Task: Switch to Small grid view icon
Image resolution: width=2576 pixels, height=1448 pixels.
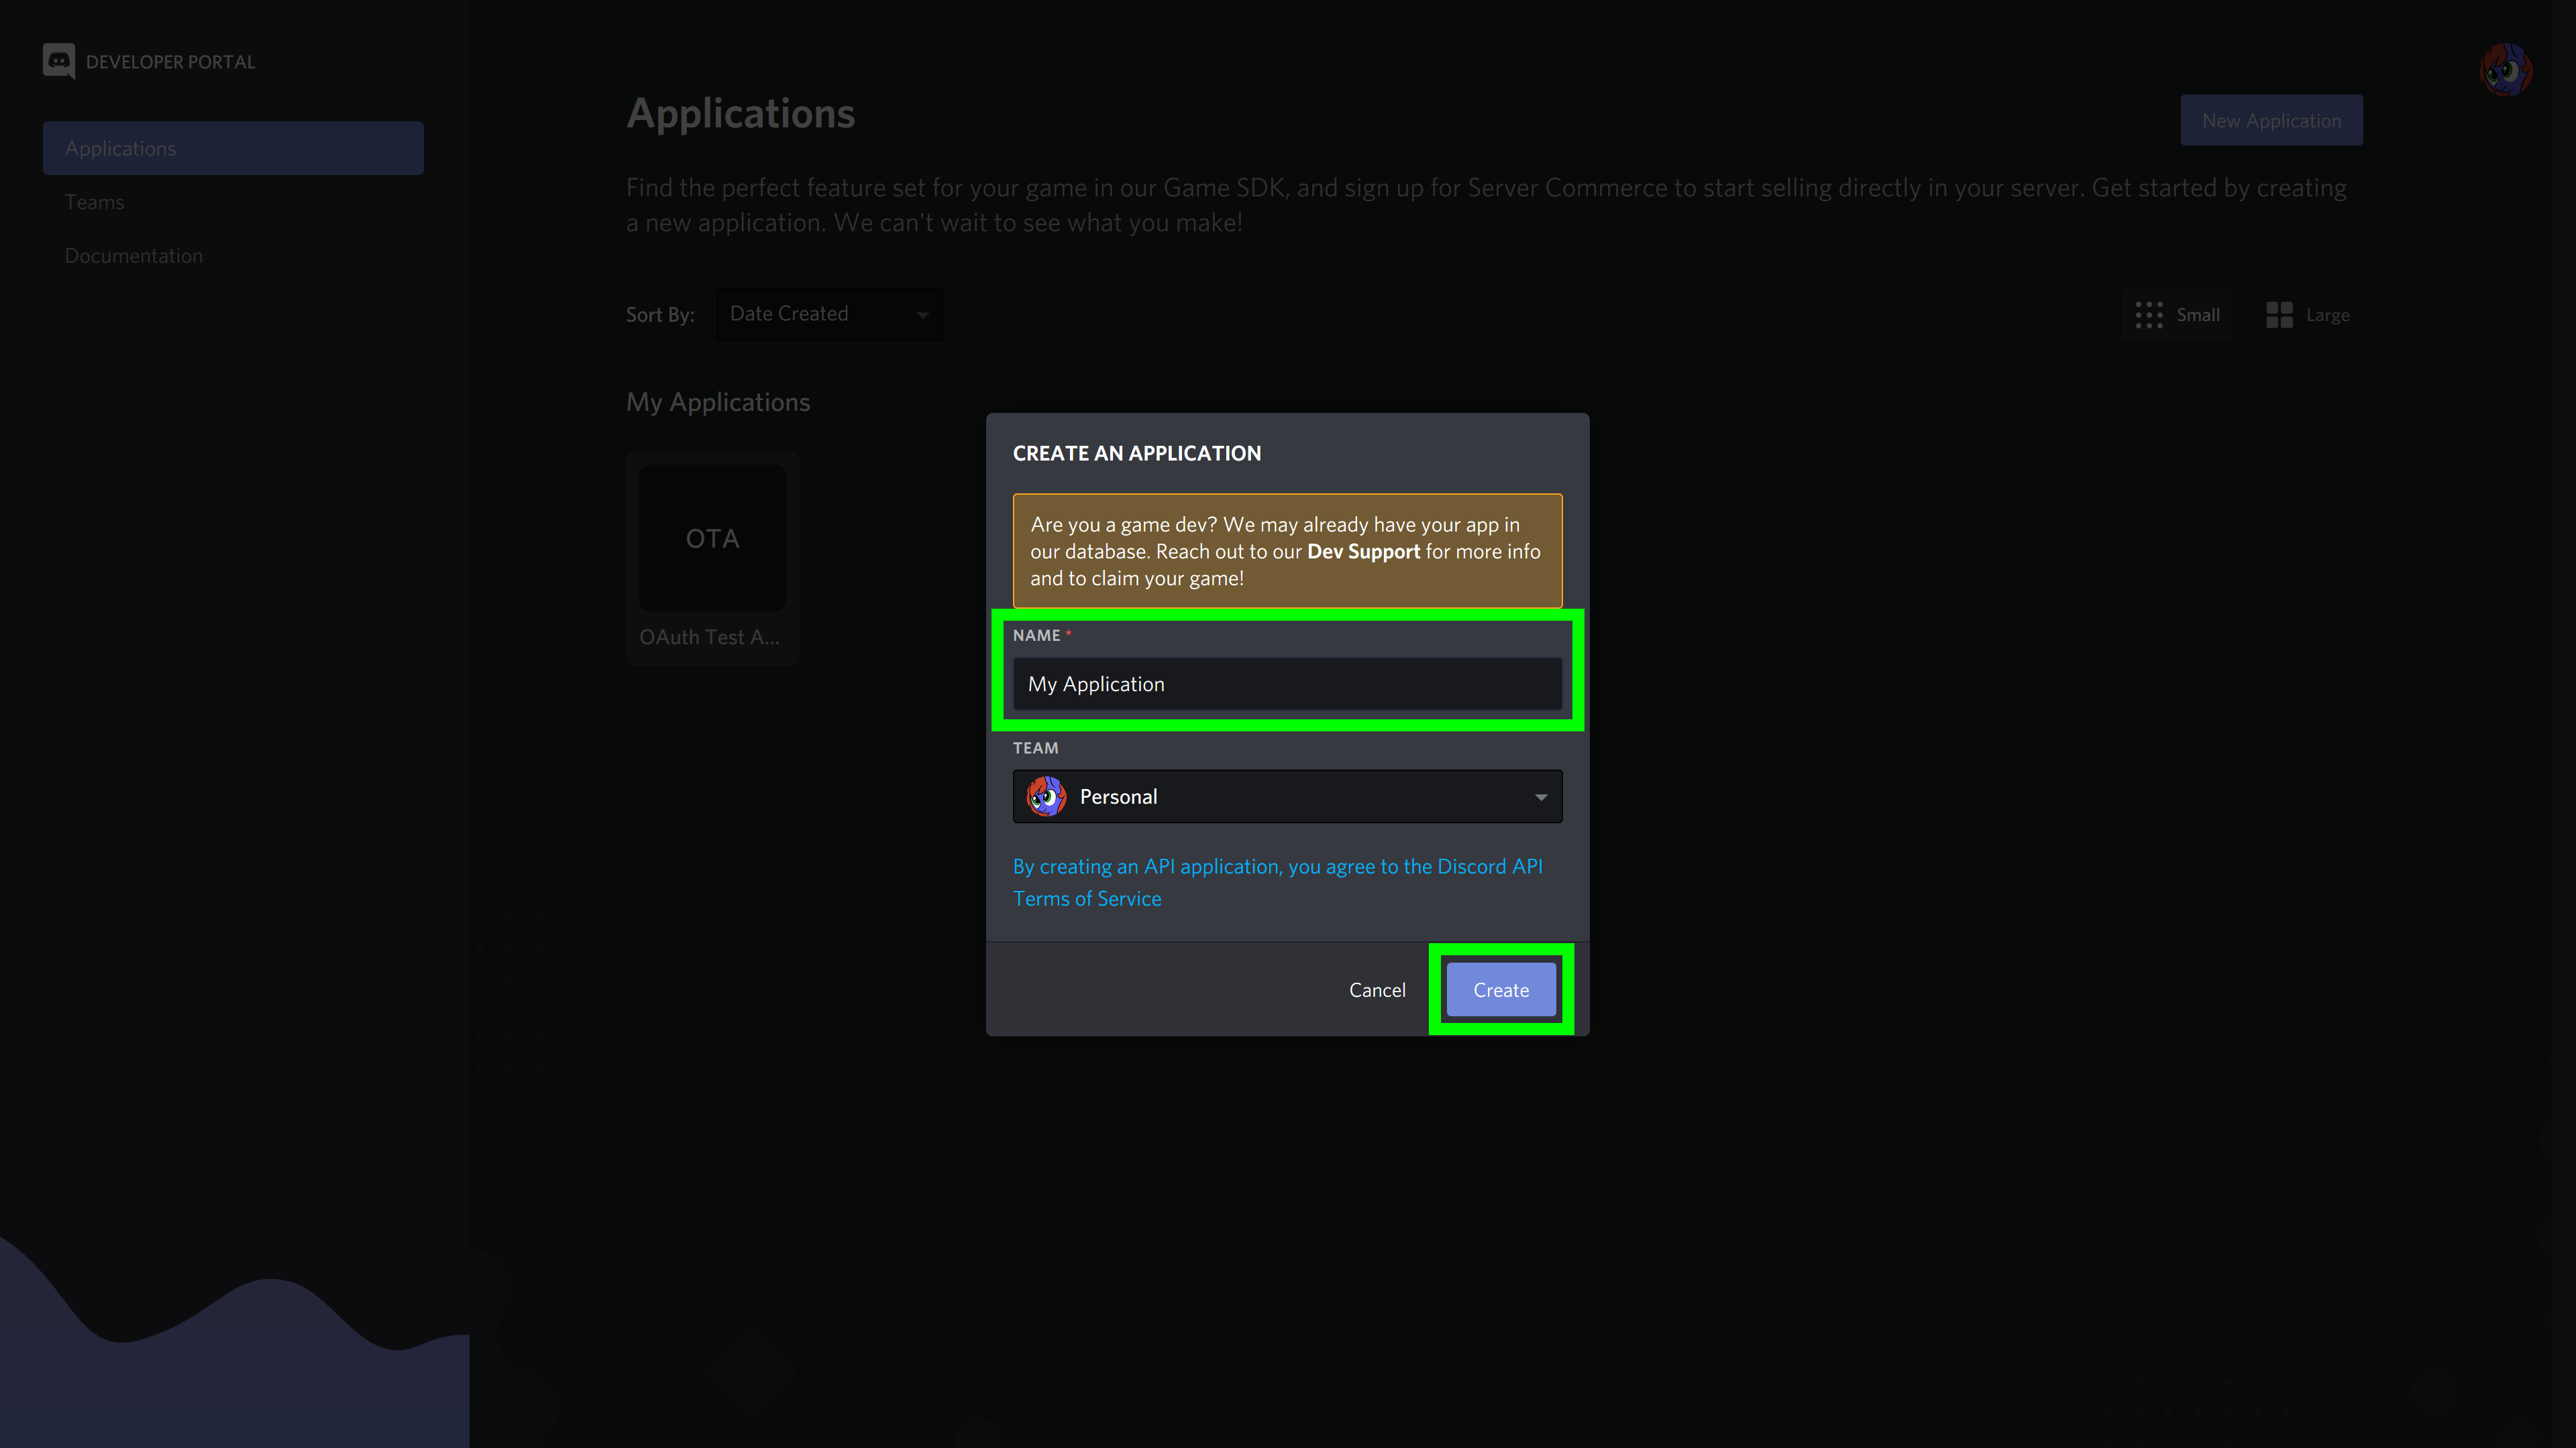Action: [x=2149, y=315]
